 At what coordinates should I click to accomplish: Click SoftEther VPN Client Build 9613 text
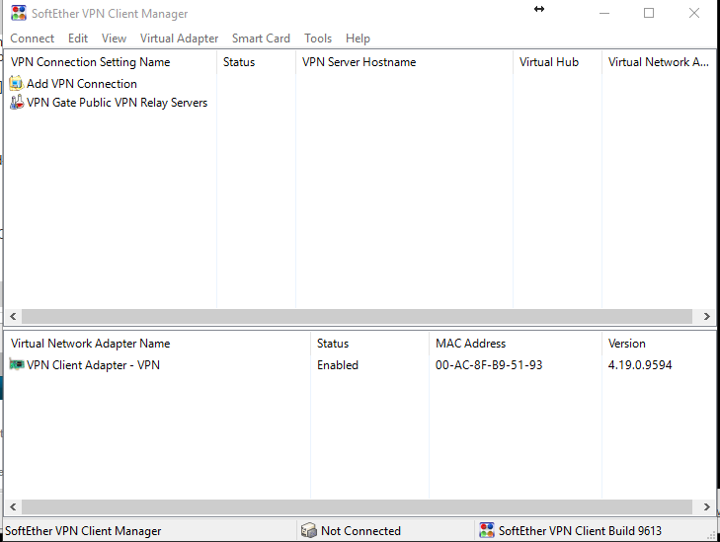(580, 531)
